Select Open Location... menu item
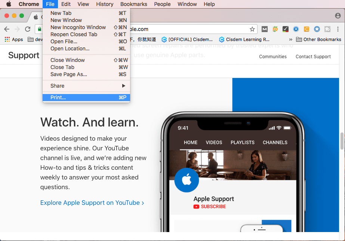Image resolution: width=345 pixels, height=241 pixels. pos(86,48)
